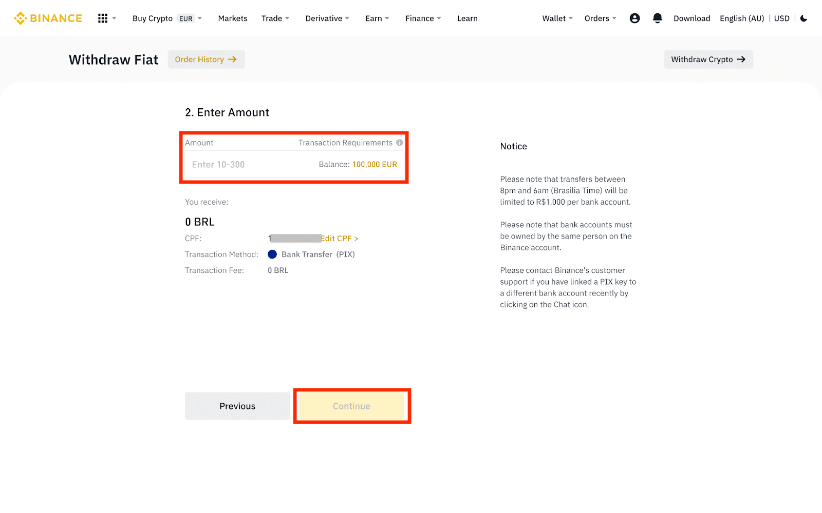Screen dimensions: 822x513
Task: Open the Edit CPF link
Action: (340, 239)
